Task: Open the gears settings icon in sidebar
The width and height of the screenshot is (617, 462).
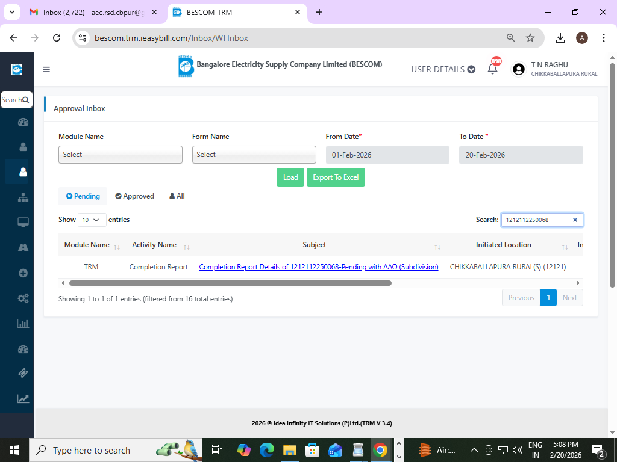Action: (x=23, y=298)
